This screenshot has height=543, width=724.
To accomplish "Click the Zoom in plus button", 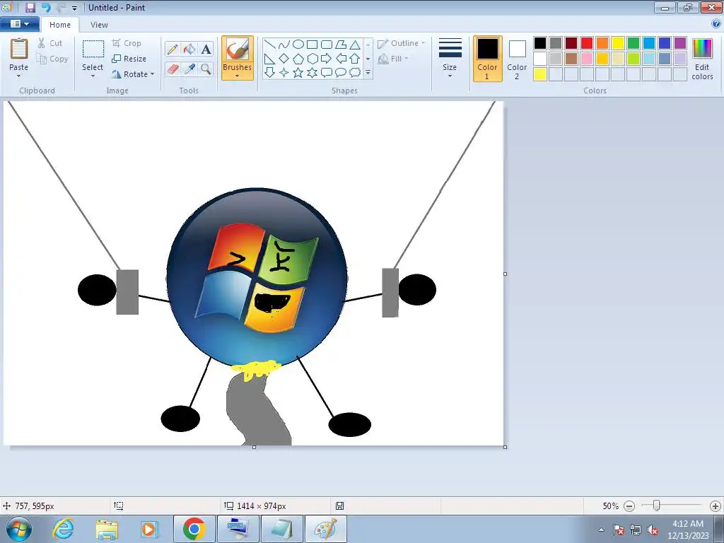I will pos(716,506).
